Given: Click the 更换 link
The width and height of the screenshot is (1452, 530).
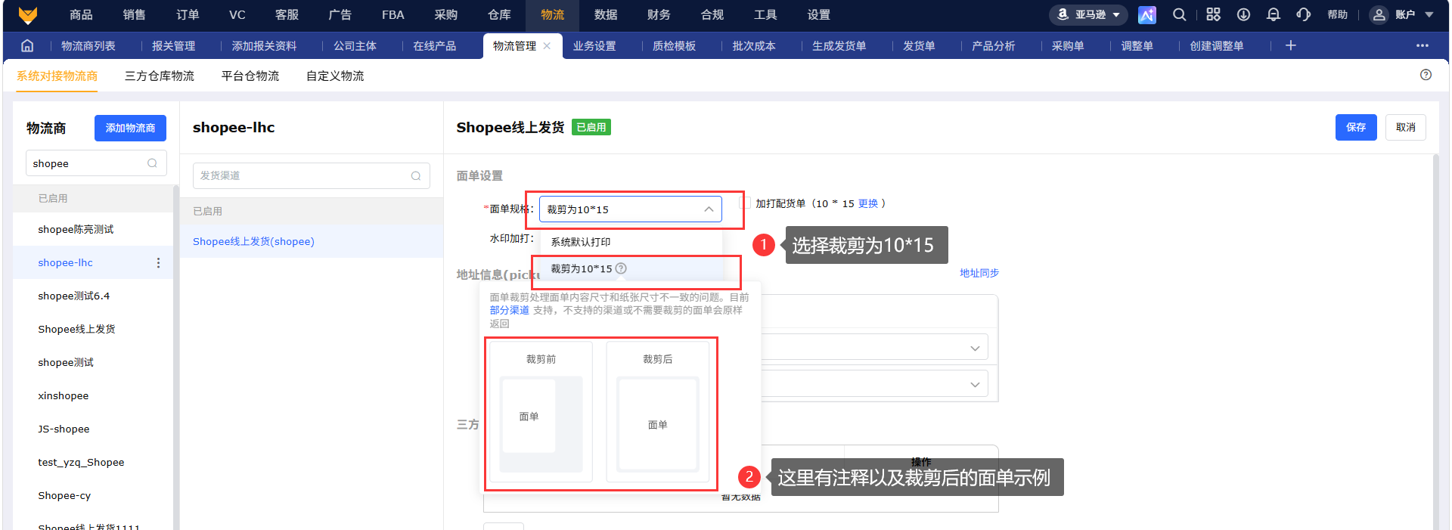Looking at the screenshot, I should click(868, 203).
